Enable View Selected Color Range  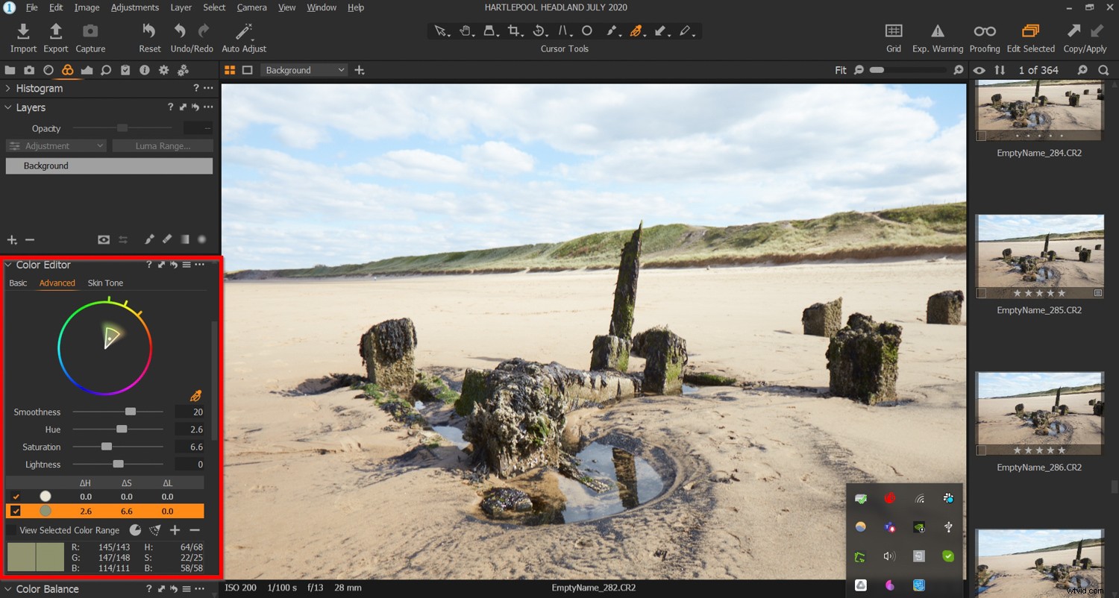click(x=12, y=530)
